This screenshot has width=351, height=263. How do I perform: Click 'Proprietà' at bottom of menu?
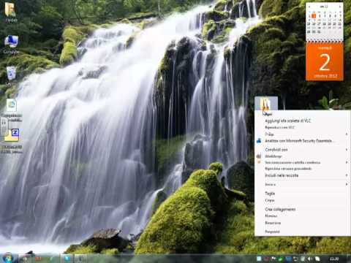tap(272, 232)
